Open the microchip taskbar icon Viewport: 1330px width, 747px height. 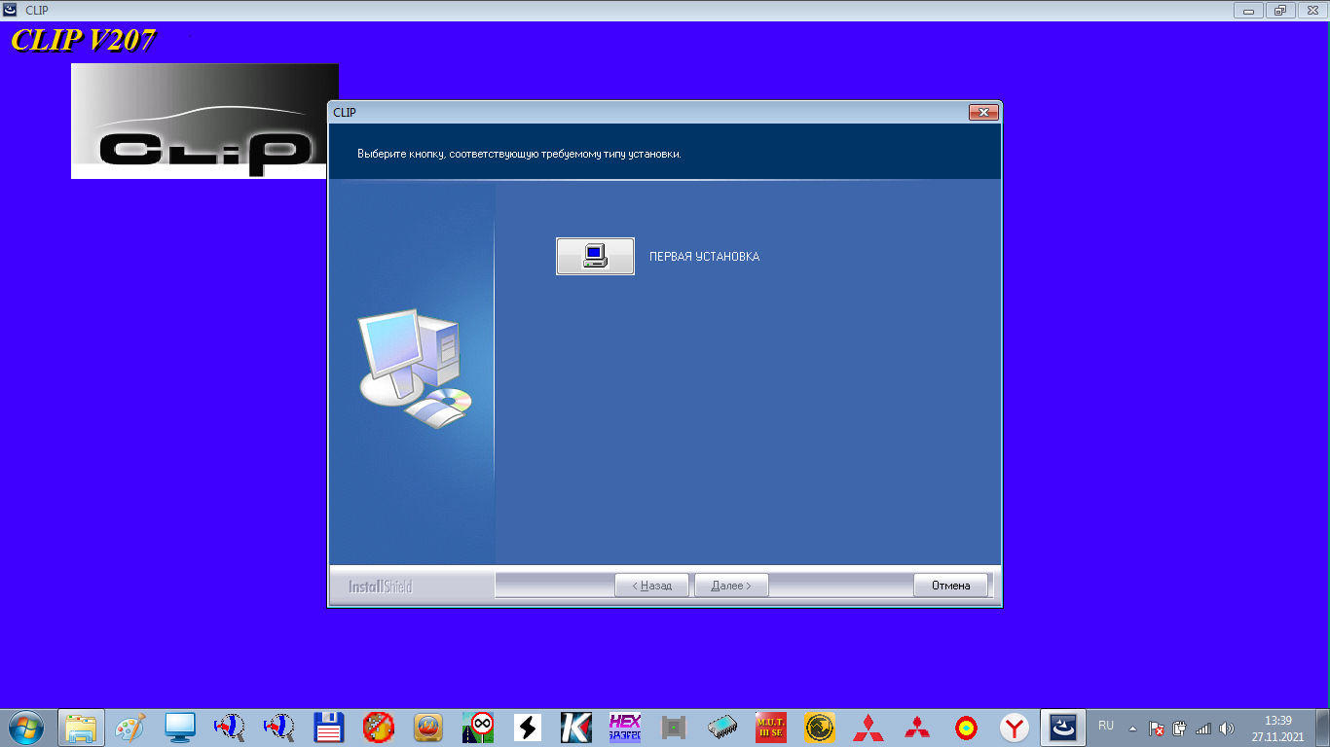722,727
